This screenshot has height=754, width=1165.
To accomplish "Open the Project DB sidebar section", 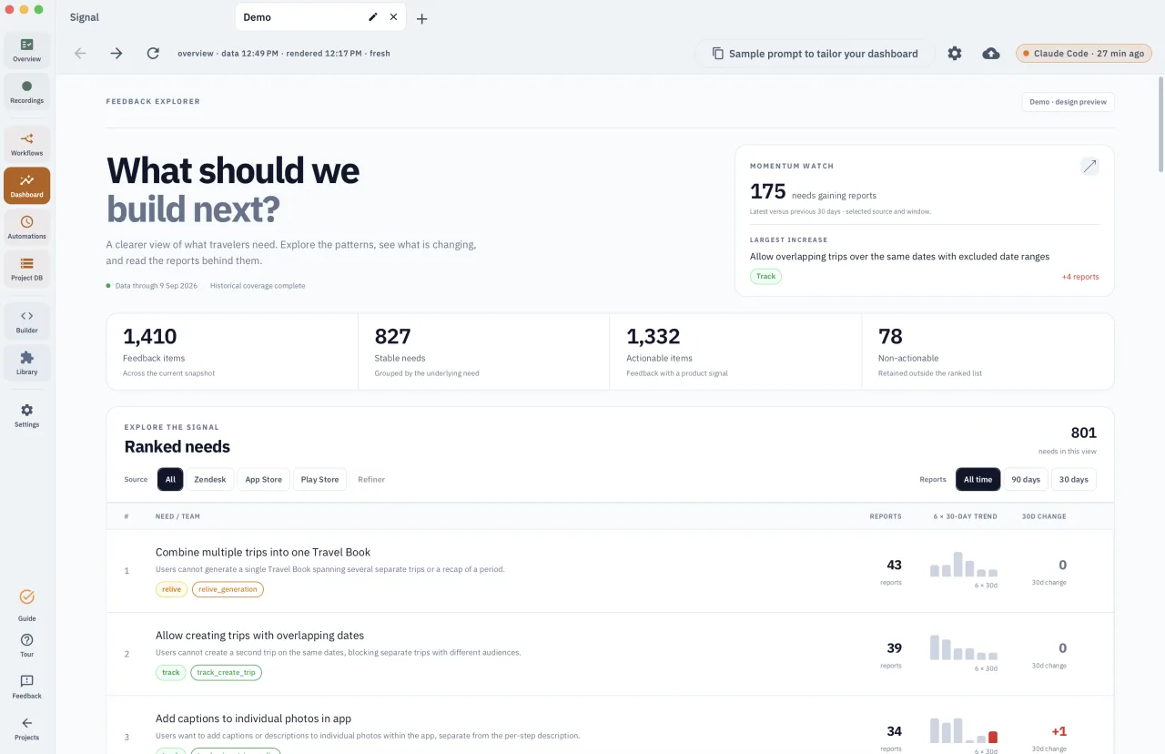I will click(x=26, y=270).
